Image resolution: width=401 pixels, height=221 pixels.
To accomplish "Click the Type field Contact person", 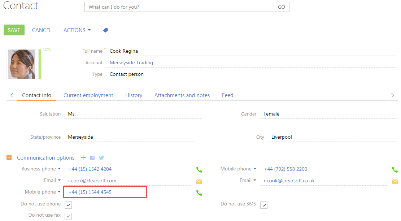I will 154,74.
